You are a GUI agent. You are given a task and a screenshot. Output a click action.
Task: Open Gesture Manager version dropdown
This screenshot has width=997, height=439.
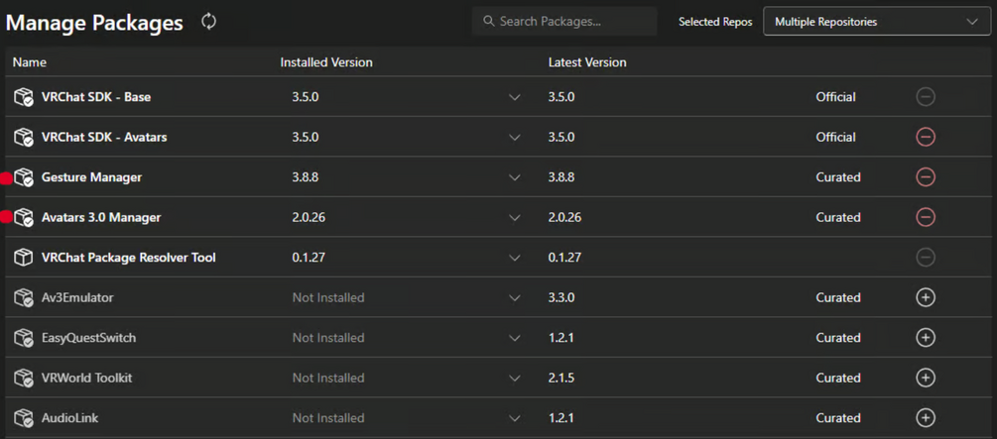(x=514, y=177)
